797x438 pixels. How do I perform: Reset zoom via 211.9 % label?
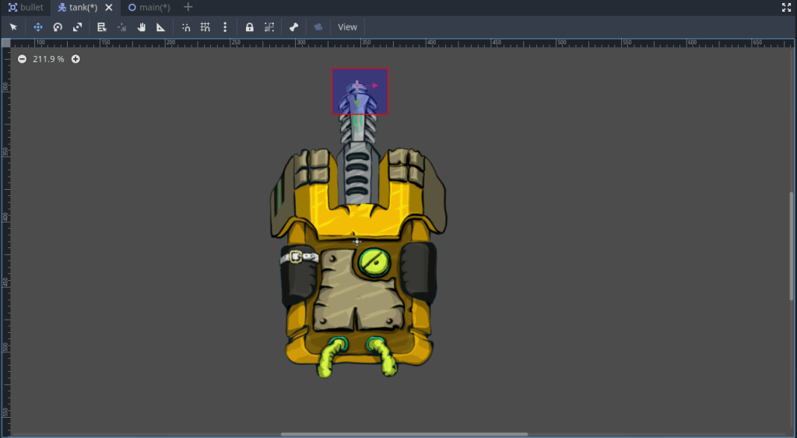(x=49, y=59)
